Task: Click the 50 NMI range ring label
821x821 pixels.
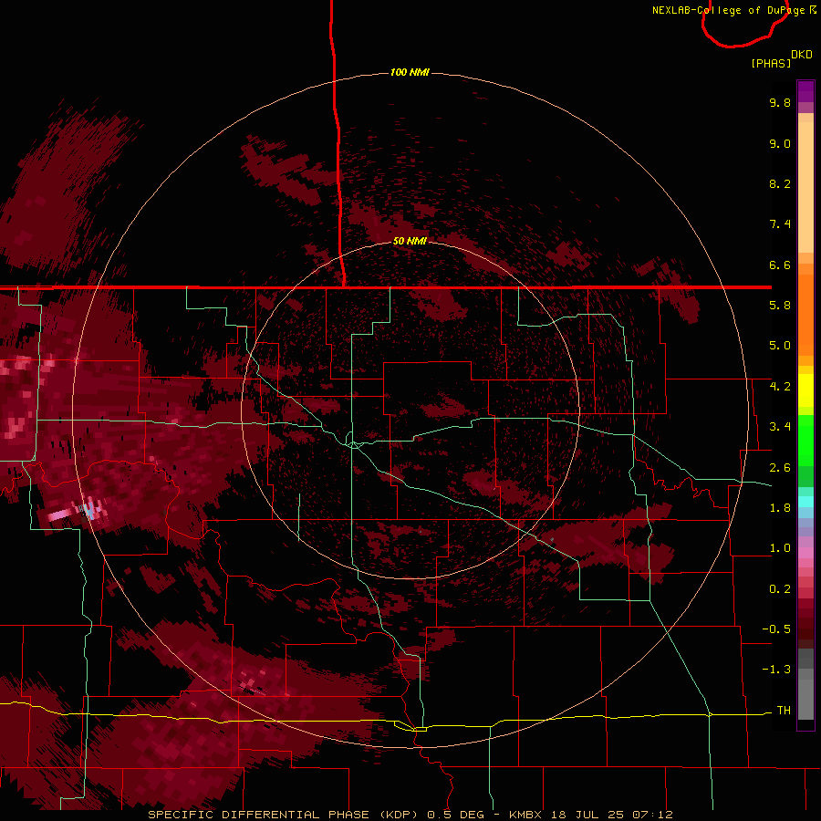Action: (x=410, y=241)
